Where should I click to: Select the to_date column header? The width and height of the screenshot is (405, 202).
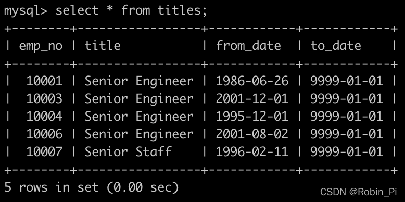tap(336, 46)
